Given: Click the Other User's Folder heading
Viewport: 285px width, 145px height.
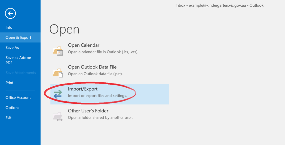Looking at the screenshot, I should [88, 111].
